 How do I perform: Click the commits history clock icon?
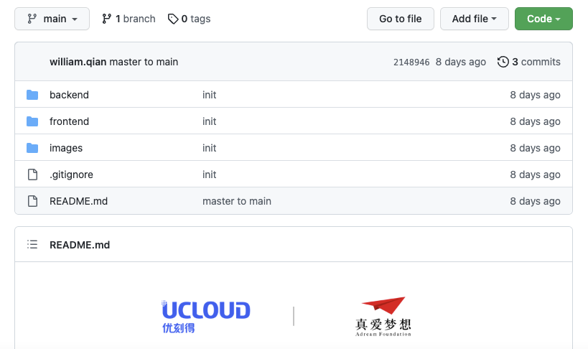(x=503, y=62)
